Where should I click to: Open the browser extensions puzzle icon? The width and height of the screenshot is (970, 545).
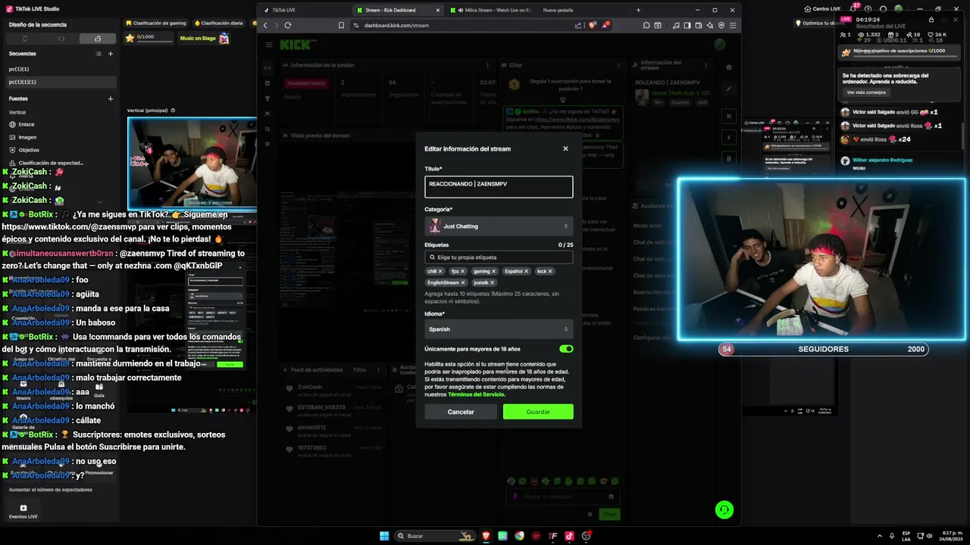click(646, 25)
